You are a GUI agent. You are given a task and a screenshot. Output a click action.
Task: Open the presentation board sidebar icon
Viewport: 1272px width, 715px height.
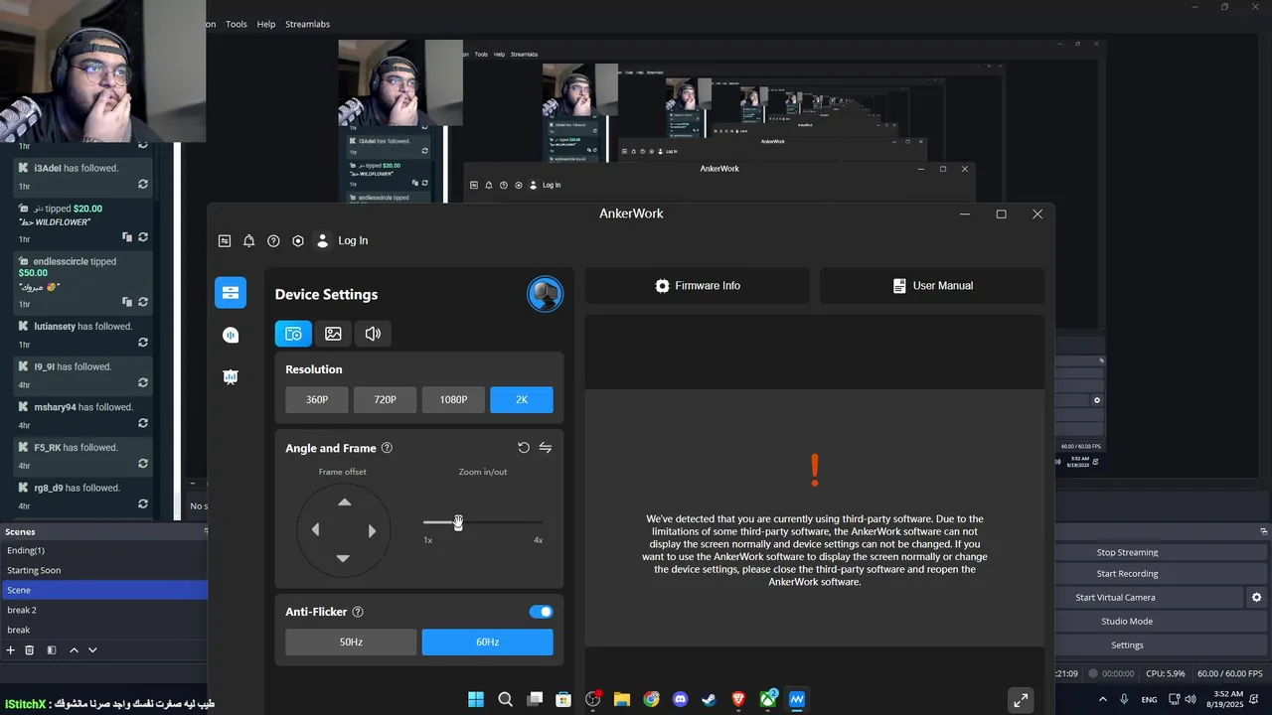pos(231,376)
